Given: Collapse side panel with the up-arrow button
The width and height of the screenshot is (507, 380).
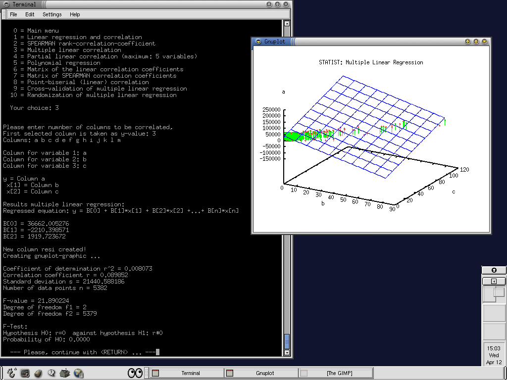Looking at the screenshot, I should [494, 270].
